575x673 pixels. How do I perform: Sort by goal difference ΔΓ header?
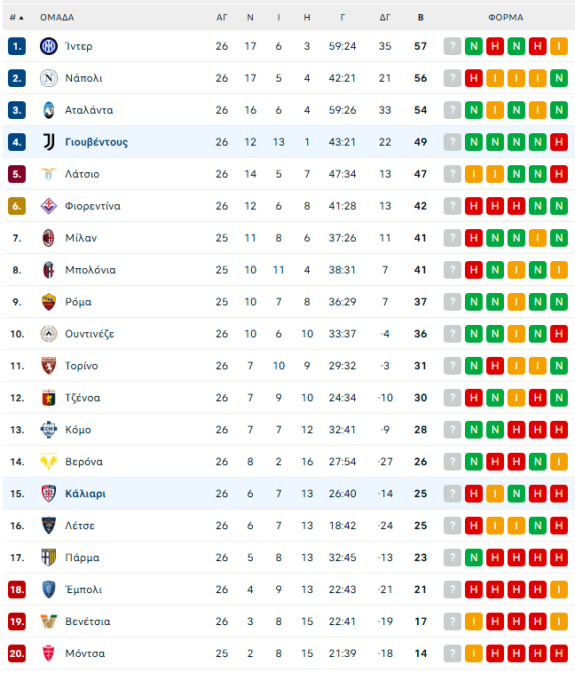tap(385, 17)
